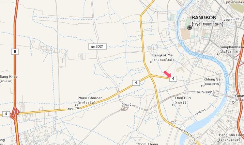
Task: Click the Bang Kho Laem marker circle
Action: click(218, 142)
